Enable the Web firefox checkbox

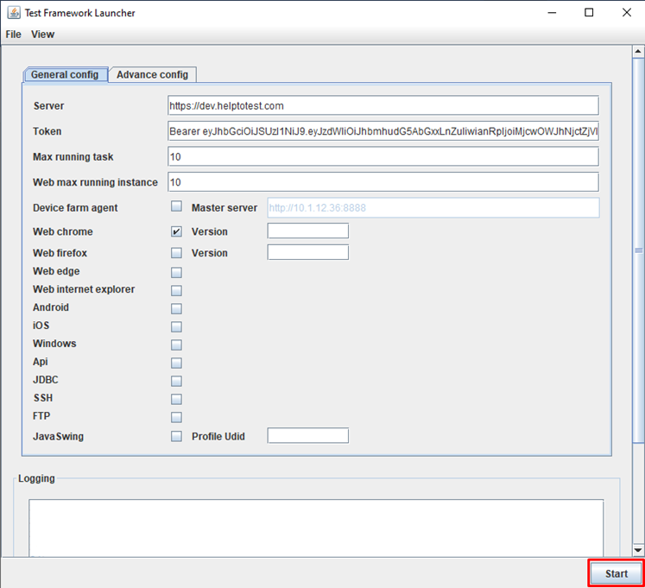[176, 253]
